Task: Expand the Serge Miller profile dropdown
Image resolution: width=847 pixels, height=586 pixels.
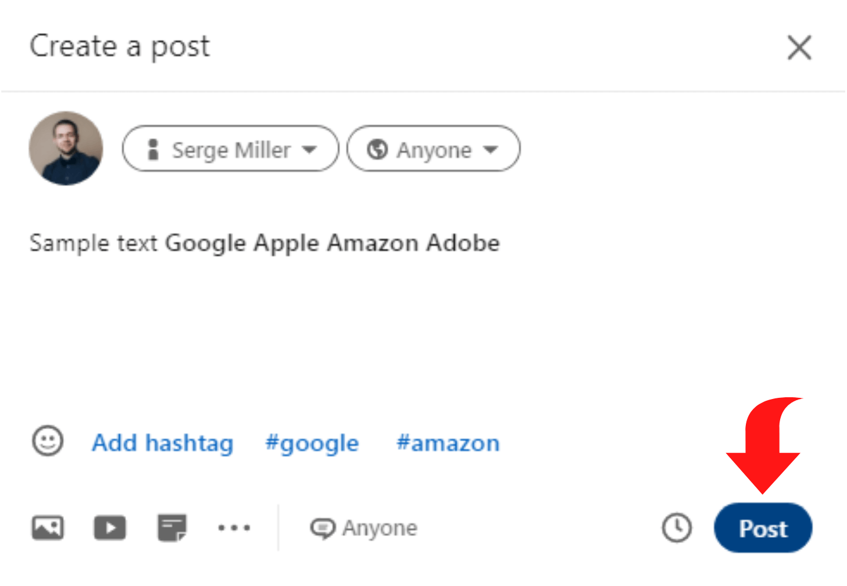Action: [230, 149]
